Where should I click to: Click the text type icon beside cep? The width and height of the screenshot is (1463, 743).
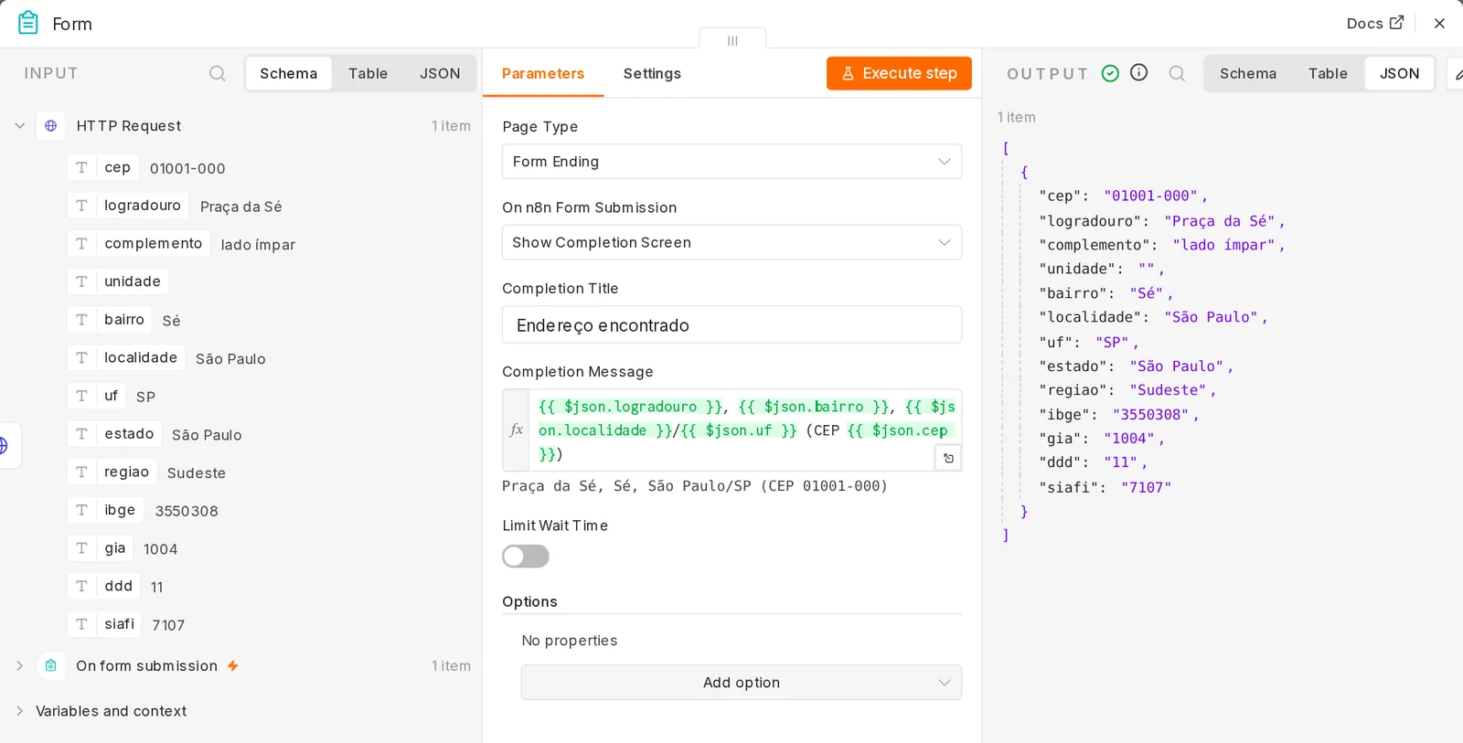coord(82,167)
